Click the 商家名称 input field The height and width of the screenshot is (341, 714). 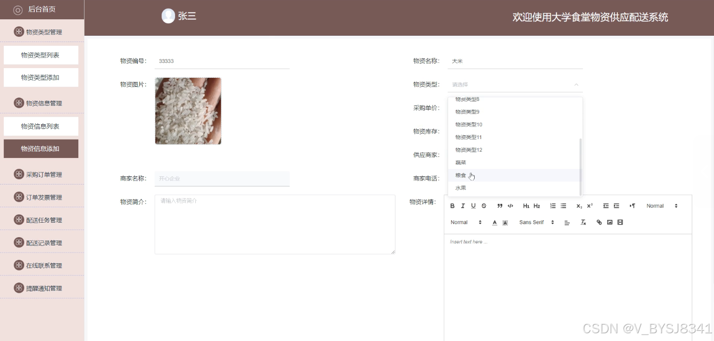click(x=222, y=178)
